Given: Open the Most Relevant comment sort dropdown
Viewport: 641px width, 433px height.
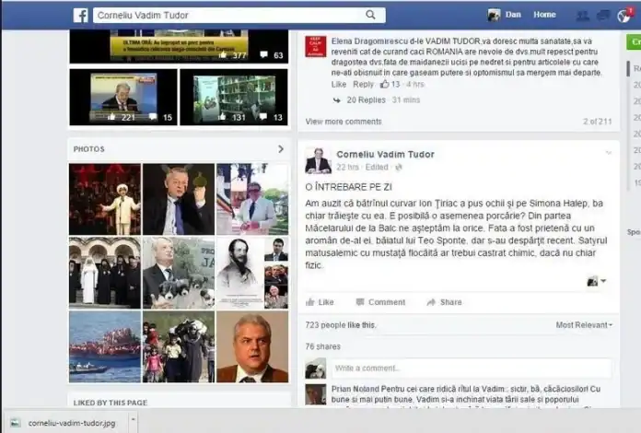Looking at the screenshot, I should (x=584, y=325).
